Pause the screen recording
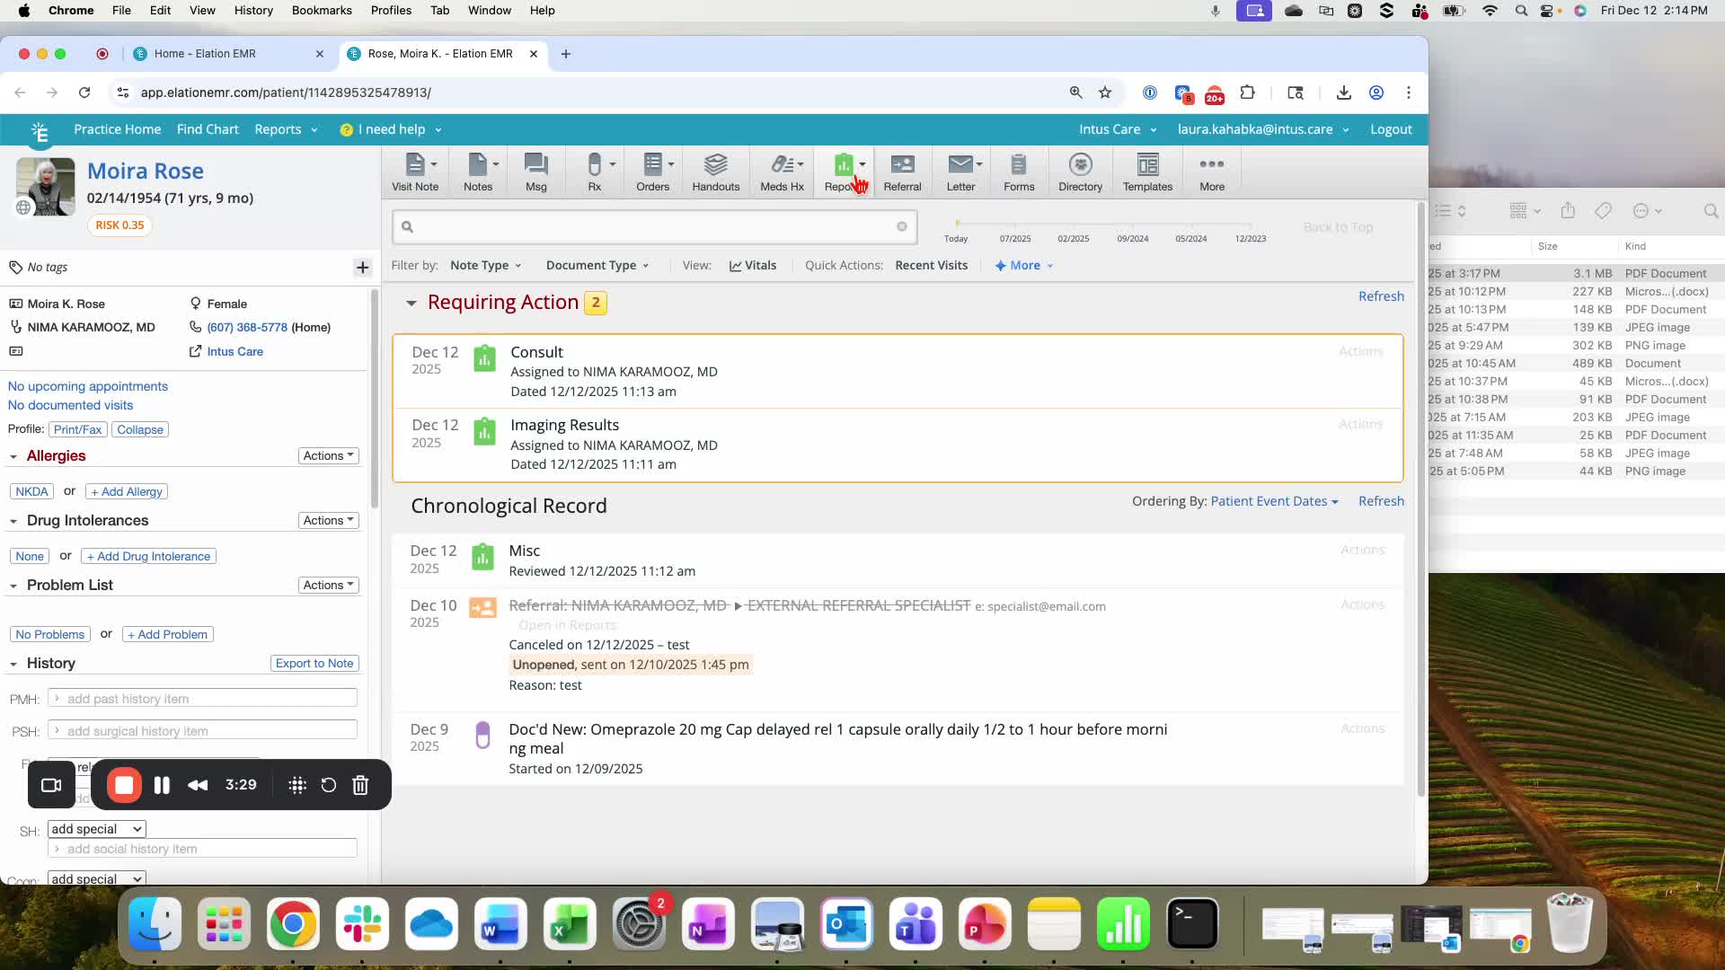Viewport: 1725px width, 970px height. (162, 785)
